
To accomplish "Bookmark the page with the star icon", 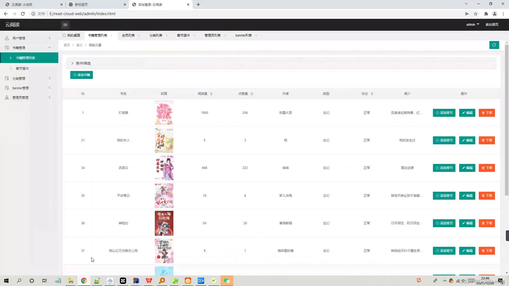I will (476, 14).
